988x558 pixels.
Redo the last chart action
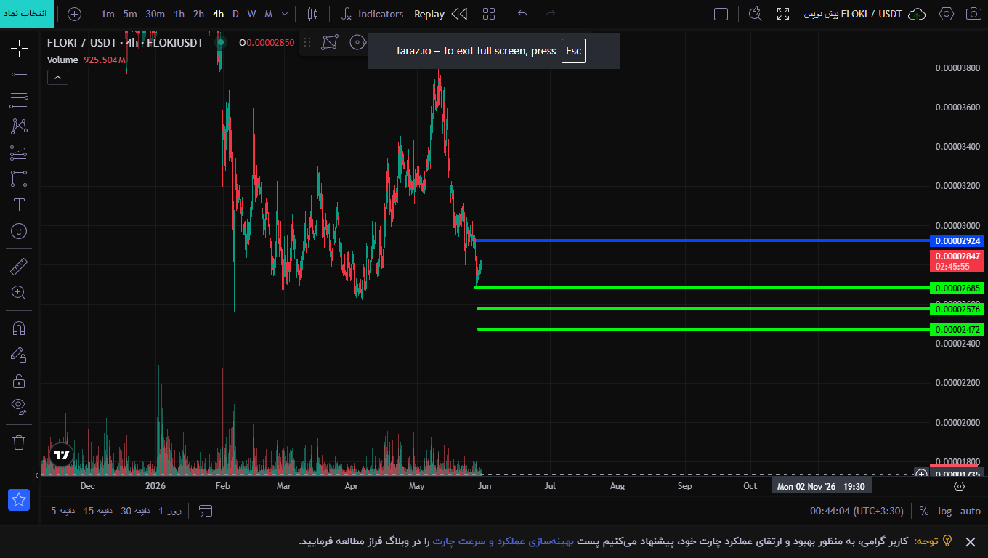[550, 14]
